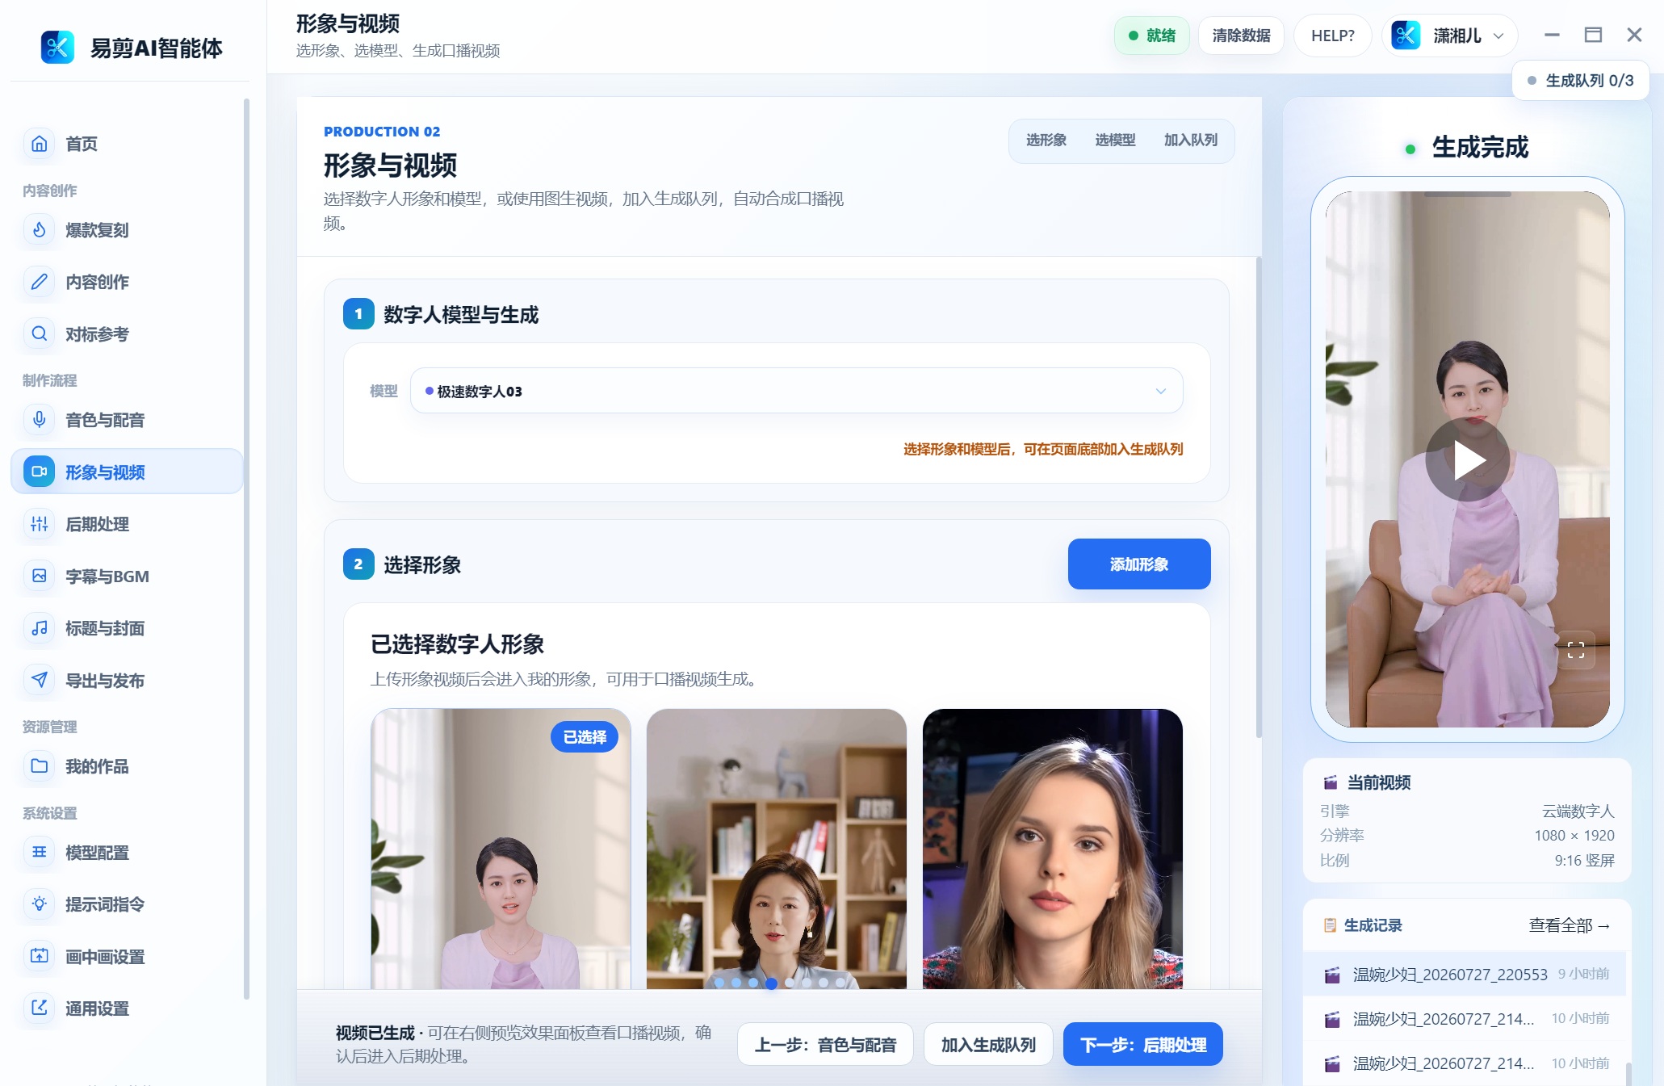The height and width of the screenshot is (1086, 1664).
Task: Click the sidebar vertical scrollbar
Action: click(246, 549)
